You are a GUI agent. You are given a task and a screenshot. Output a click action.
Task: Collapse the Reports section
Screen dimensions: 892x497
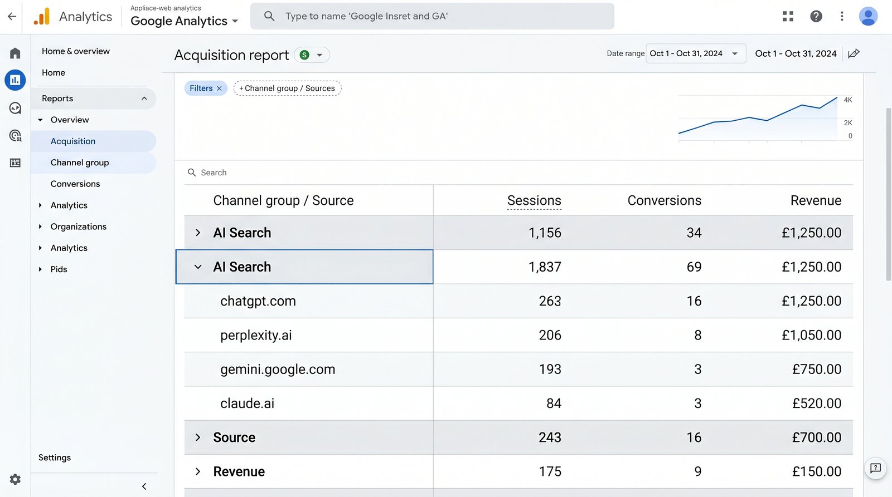(x=144, y=99)
